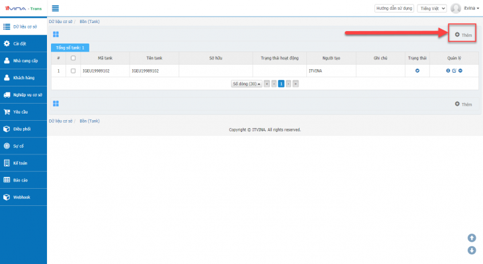Click the delete icon in the Quản lý column
This screenshot has width=483, height=264.
click(x=460, y=71)
